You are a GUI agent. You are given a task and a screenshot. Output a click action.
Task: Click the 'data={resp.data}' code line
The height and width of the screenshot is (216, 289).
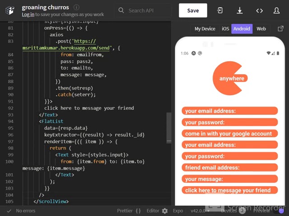coord(66,128)
